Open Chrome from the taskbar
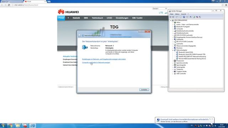The width and height of the screenshot is (228, 128). [10, 126]
